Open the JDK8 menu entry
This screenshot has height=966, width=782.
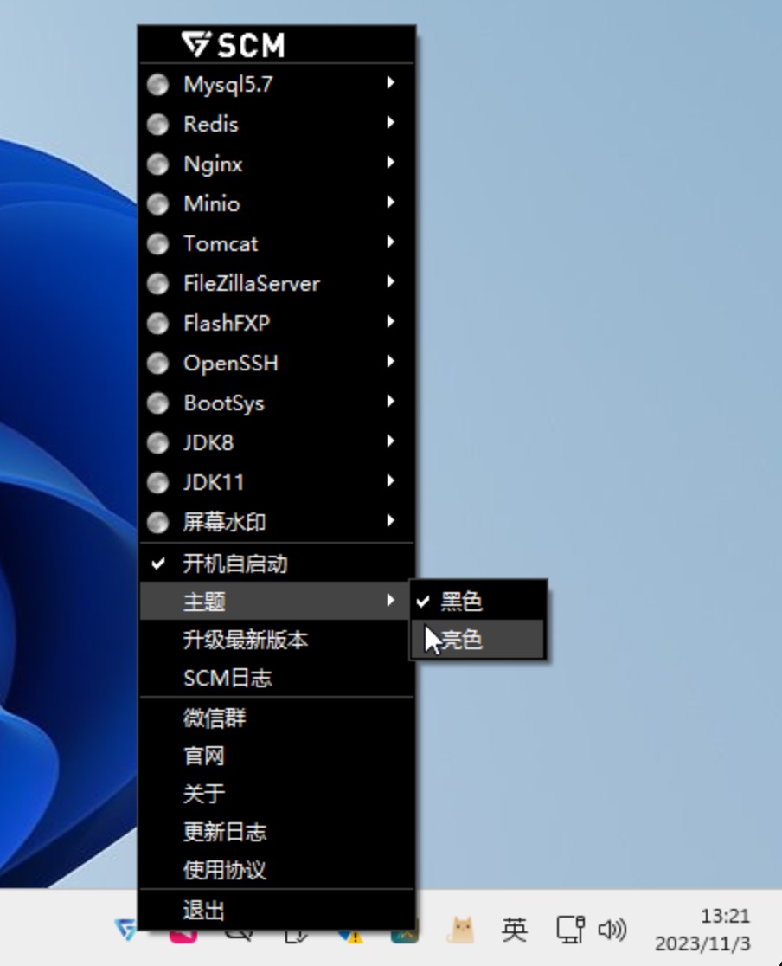(x=277, y=443)
